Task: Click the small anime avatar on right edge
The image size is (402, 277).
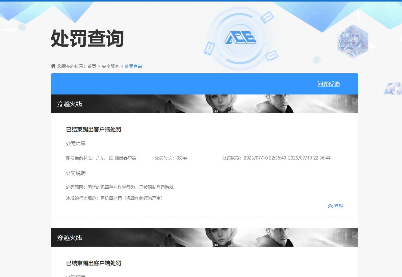Action: (394, 88)
